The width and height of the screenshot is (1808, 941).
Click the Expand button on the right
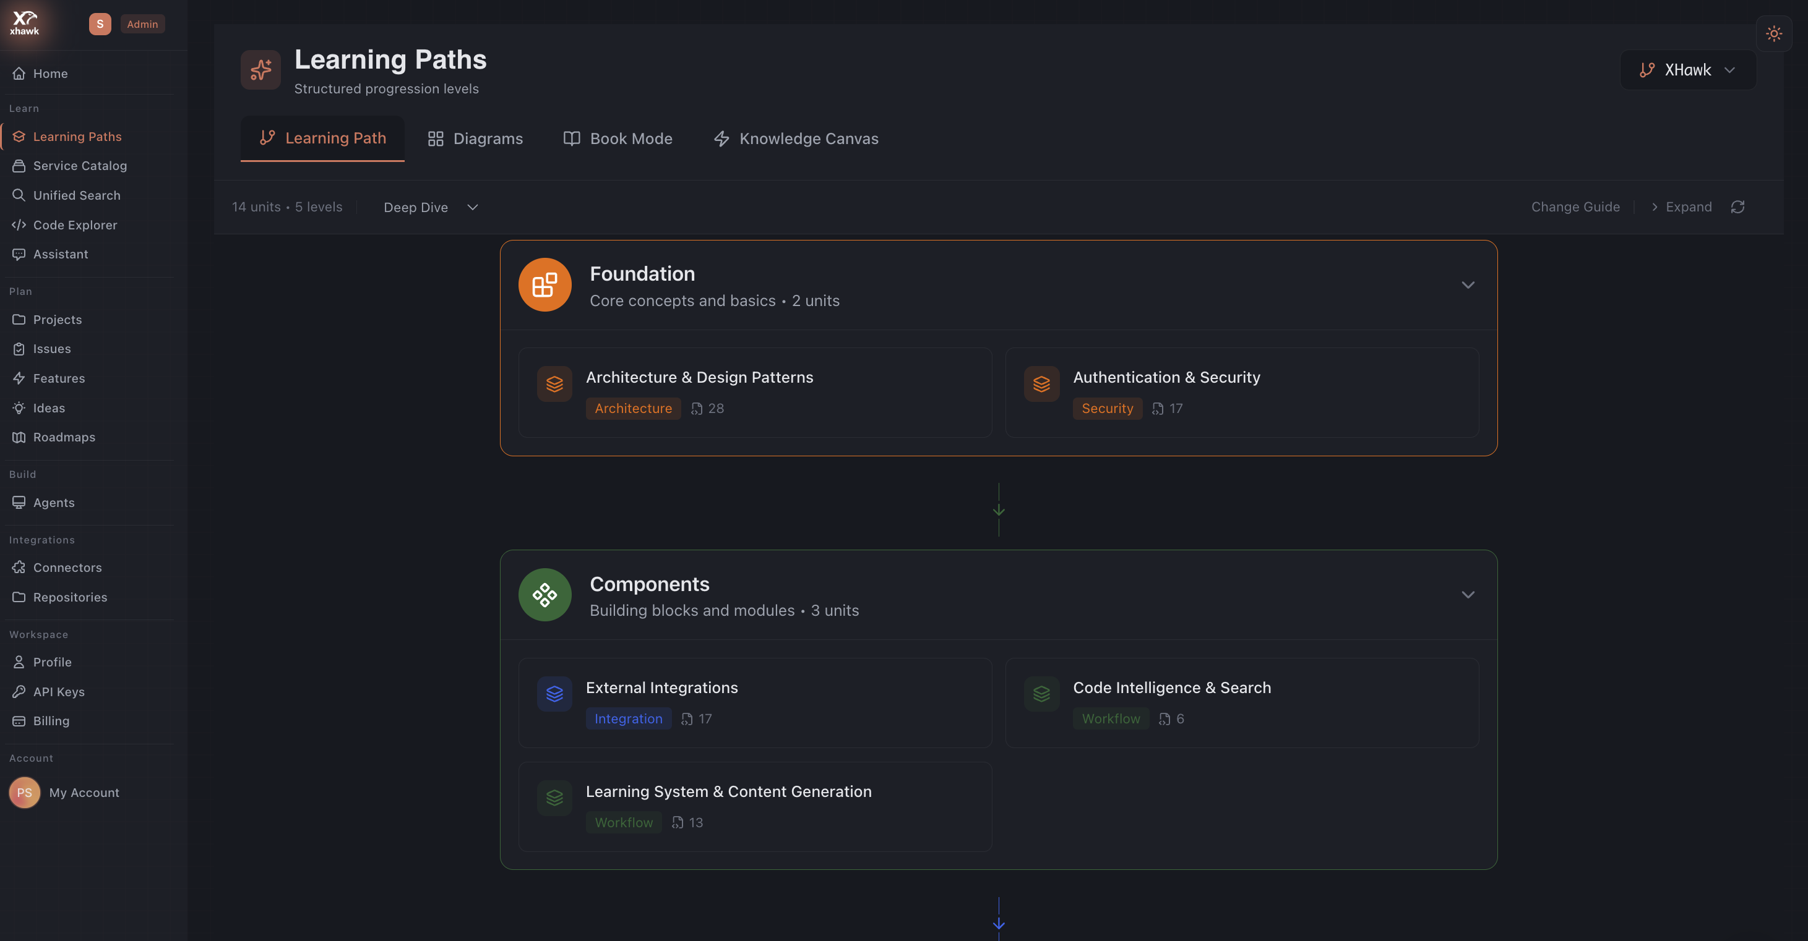[x=1683, y=207]
